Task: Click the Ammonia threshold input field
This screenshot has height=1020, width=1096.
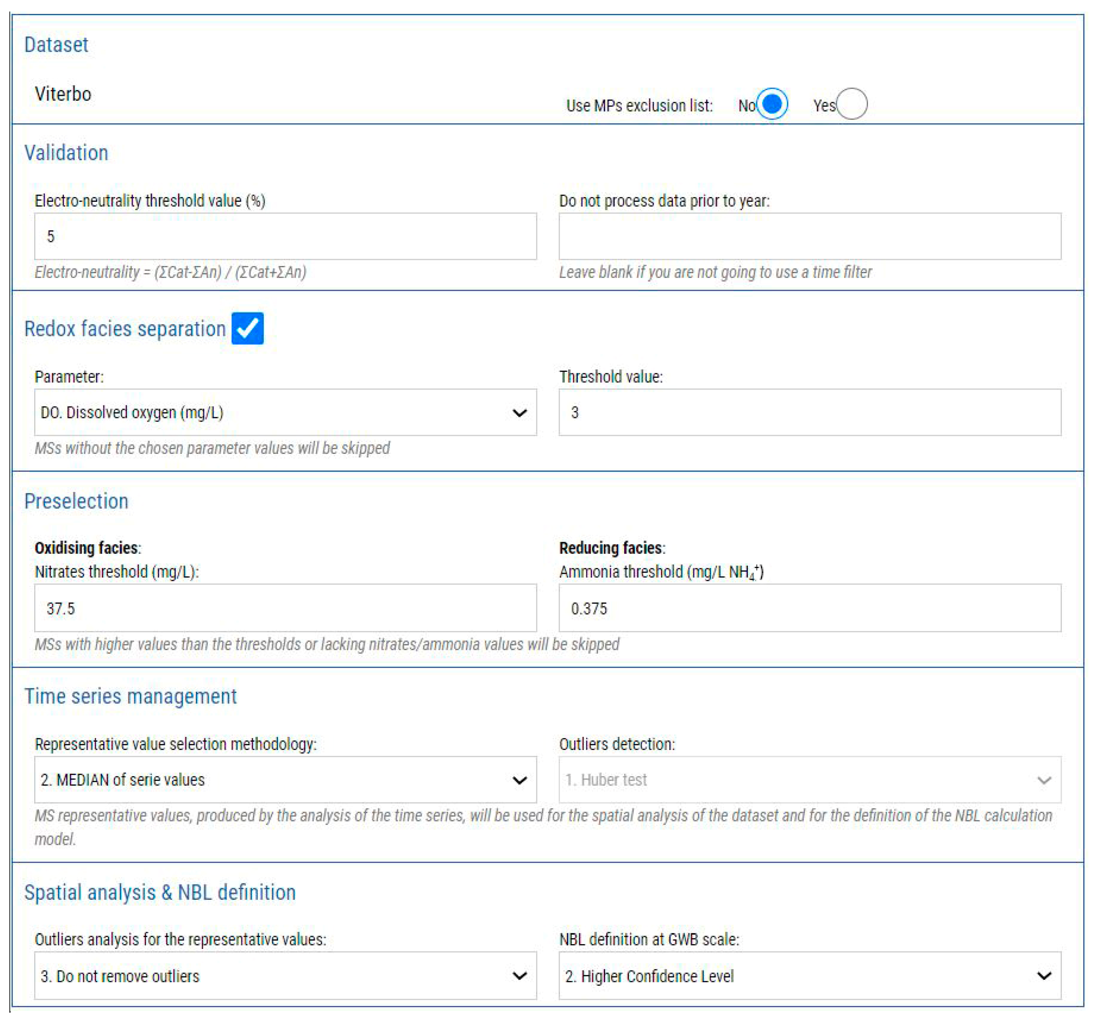Action: click(x=809, y=608)
